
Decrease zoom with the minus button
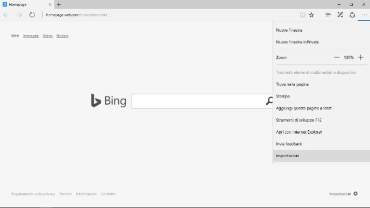coord(337,57)
